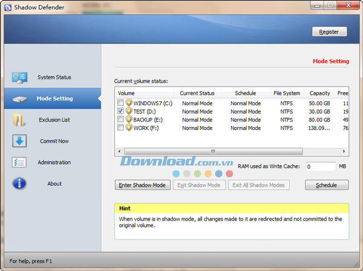The image size is (363, 271).
Task: Click the shield icon for WORK (F:)
Action: (x=129, y=128)
